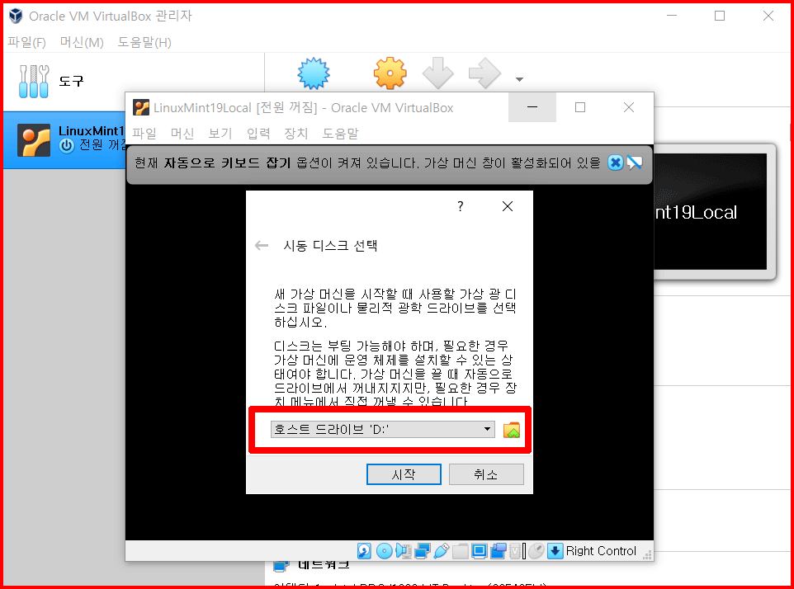
Task: Open 입력 menu in the VM window
Action: (258, 133)
